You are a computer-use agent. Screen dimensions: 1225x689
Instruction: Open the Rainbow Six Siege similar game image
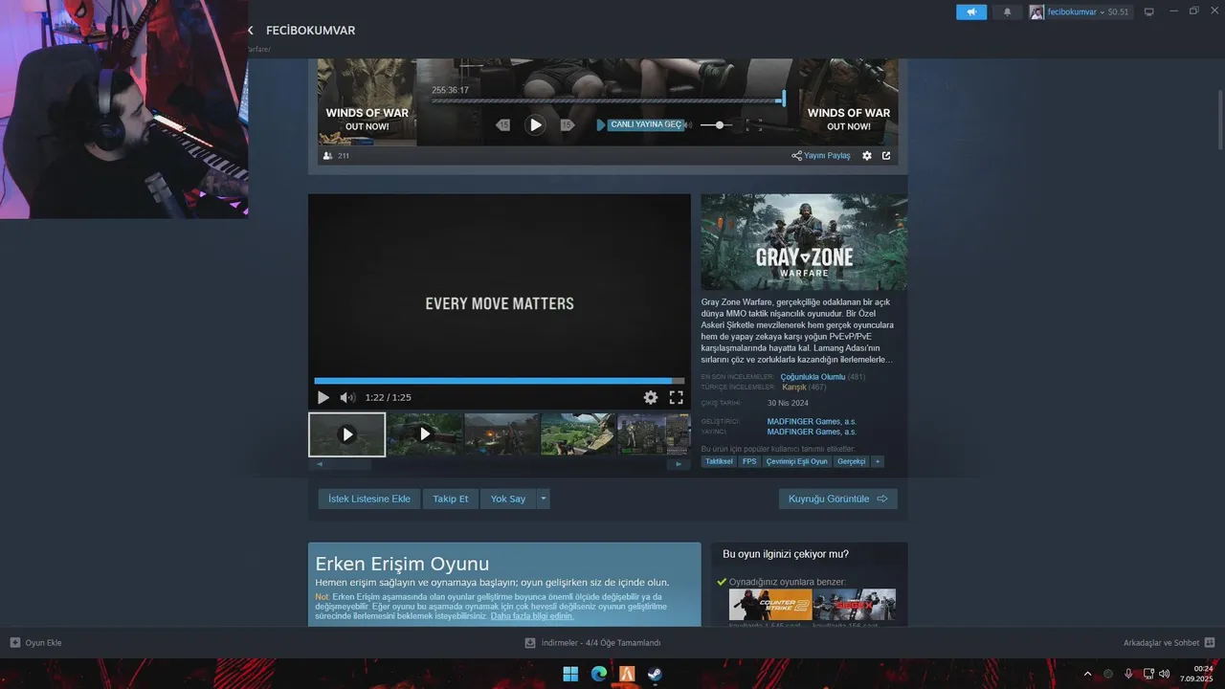(x=855, y=605)
